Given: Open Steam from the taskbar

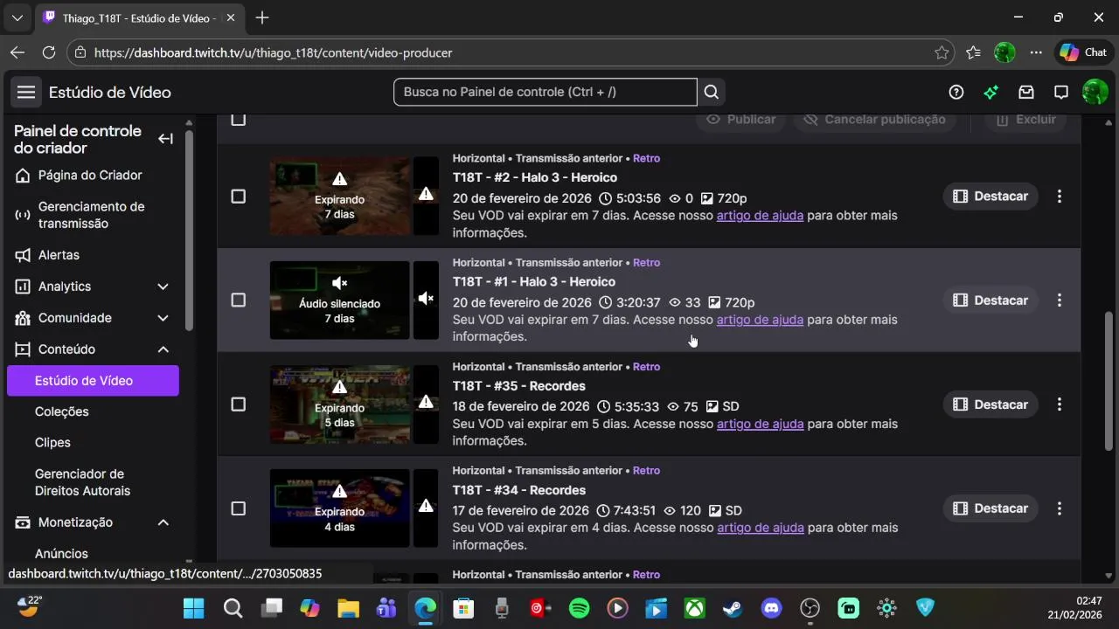Looking at the screenshot, I should pyautogui.click(x=733, y=608).
